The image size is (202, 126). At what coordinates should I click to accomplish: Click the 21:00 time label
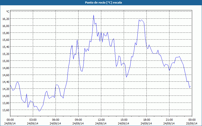[169, 120]
